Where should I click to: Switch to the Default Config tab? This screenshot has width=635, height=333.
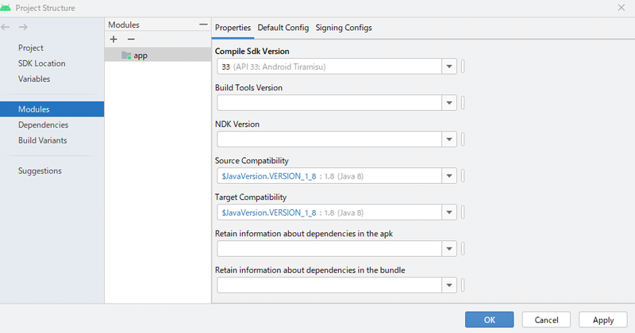(x=283, y=28)
